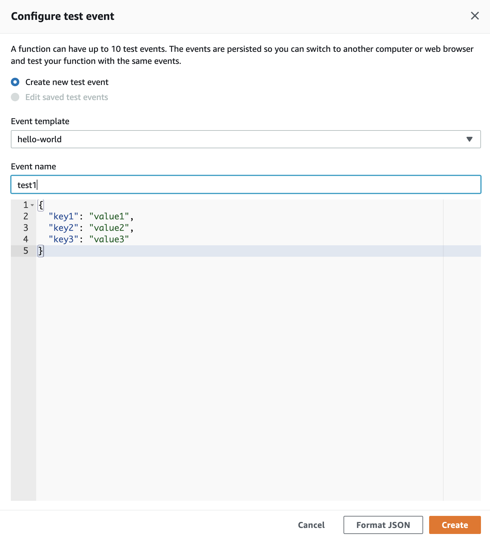Viewport: 490px width, 540px height.
Task: Click line number 4 in the gutter
Action: [x=26, y=239]
